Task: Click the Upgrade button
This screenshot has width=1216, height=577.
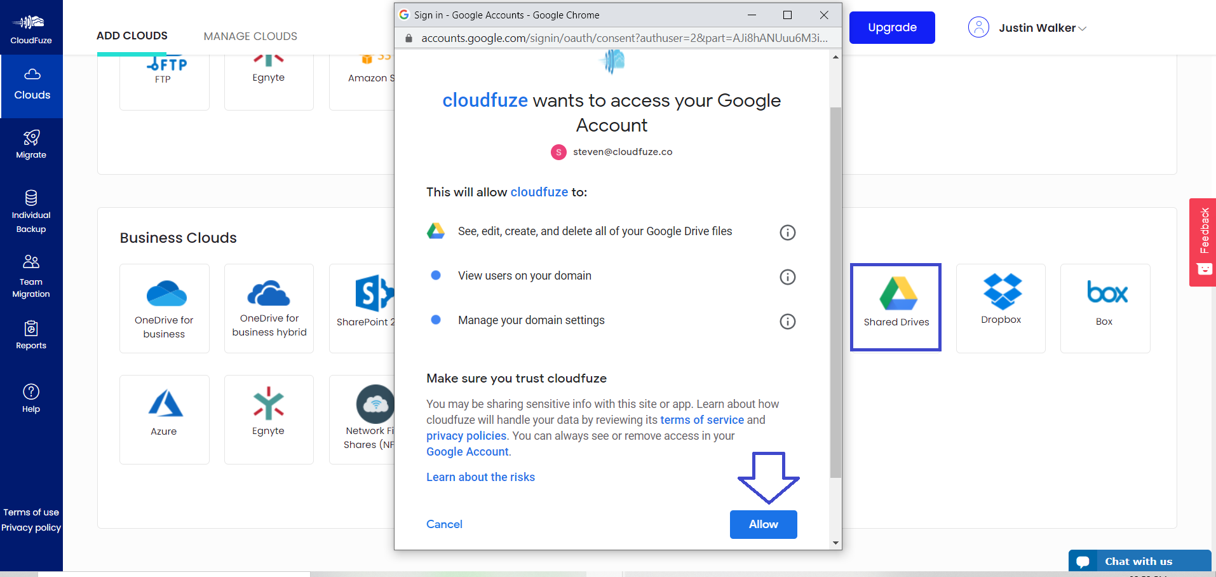Action: (x=892, y=27)
